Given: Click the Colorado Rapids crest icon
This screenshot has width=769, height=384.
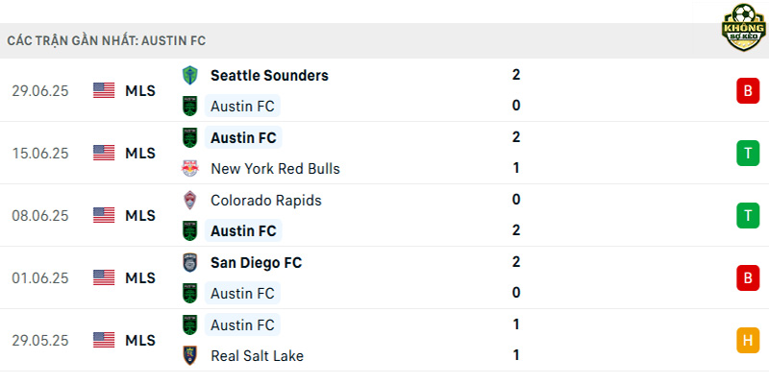Looking at the screenshot, I should 189,200.
